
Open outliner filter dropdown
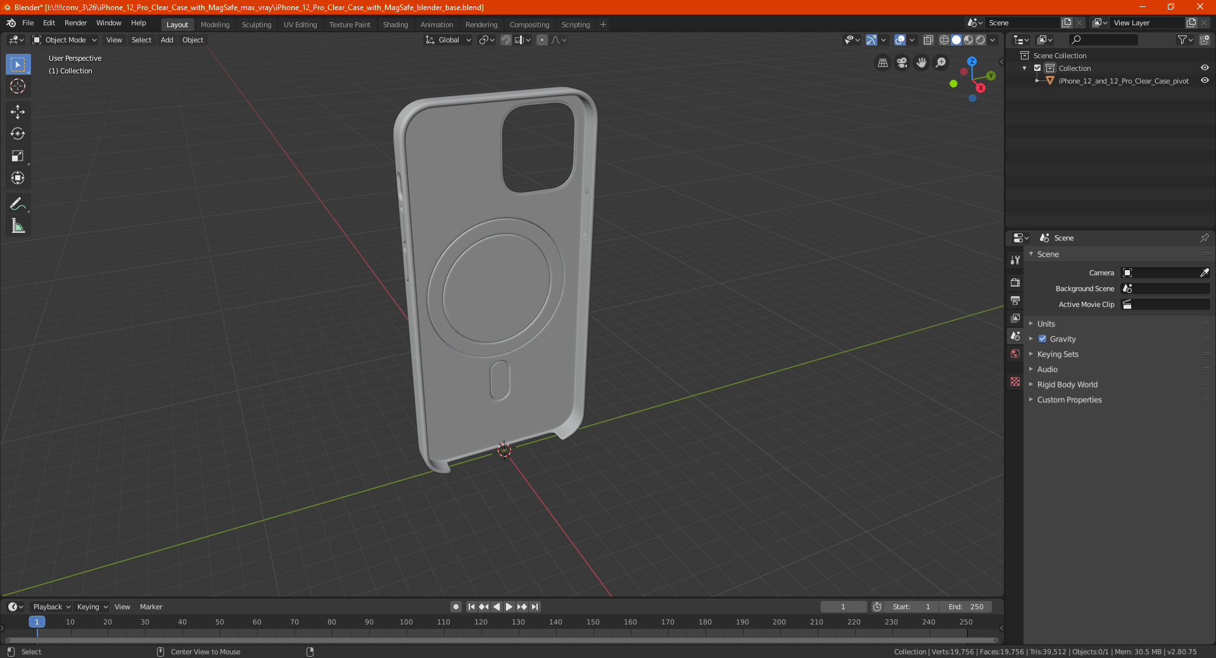[1185, 40]
